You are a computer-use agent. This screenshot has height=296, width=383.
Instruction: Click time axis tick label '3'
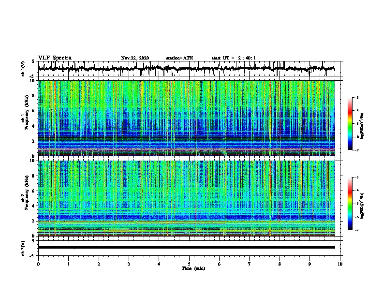pos(129,264)
